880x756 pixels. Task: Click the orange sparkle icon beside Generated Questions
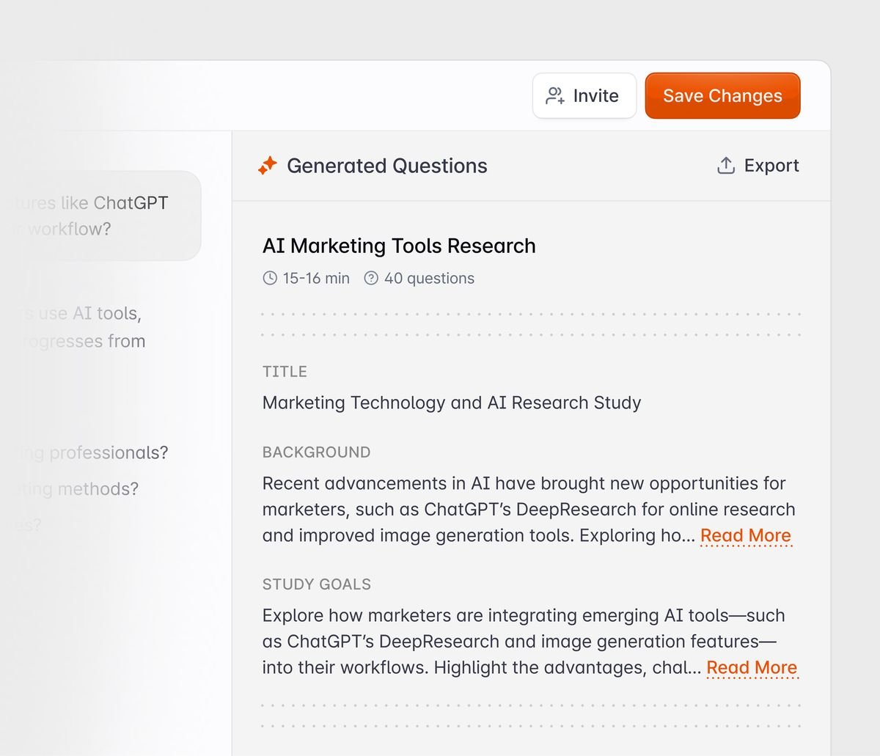tap(267, 166)
